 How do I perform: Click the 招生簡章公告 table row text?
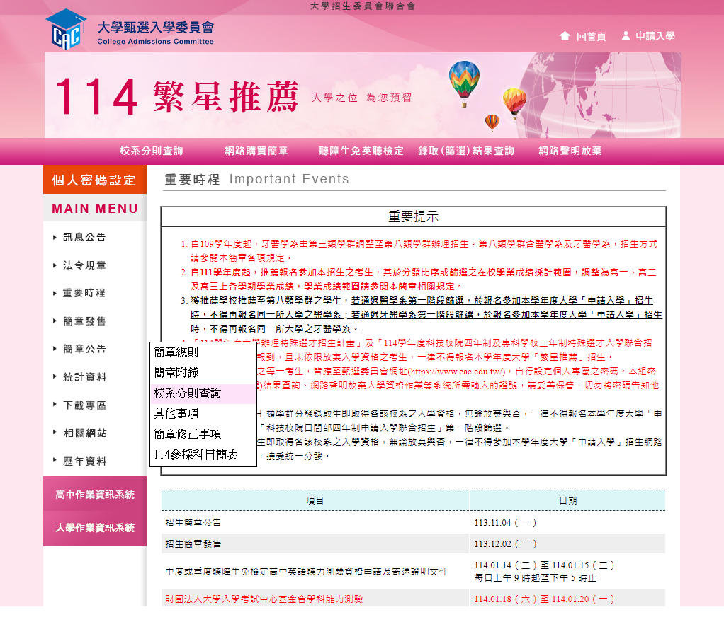click(193, 522)
